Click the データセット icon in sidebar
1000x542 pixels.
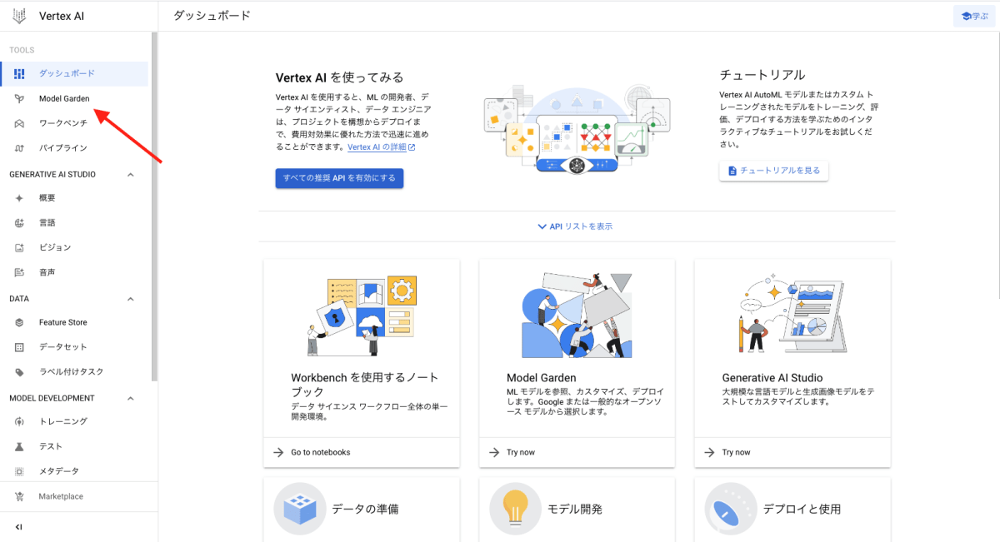click(x=19, y=347)
